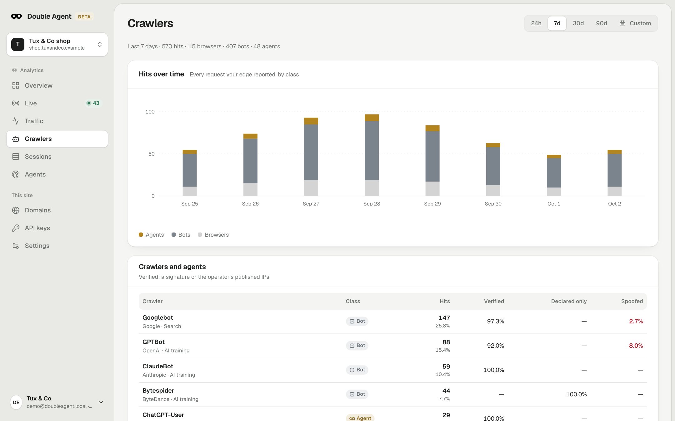This screenshot has width=675, height=421.
Task: Open the Googlebot crawler row
Action: (x=393, y=322)
